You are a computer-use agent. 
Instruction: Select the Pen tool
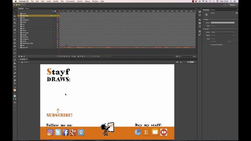15,30
